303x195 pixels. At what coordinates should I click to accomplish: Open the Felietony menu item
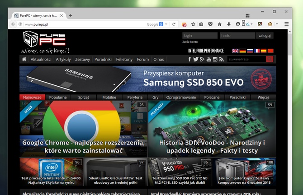(x=124, y=60)
